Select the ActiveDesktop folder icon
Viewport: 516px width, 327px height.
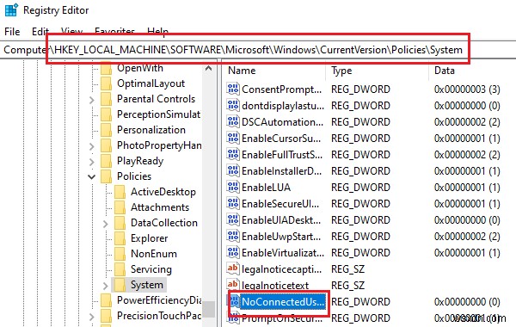(120, 192)
